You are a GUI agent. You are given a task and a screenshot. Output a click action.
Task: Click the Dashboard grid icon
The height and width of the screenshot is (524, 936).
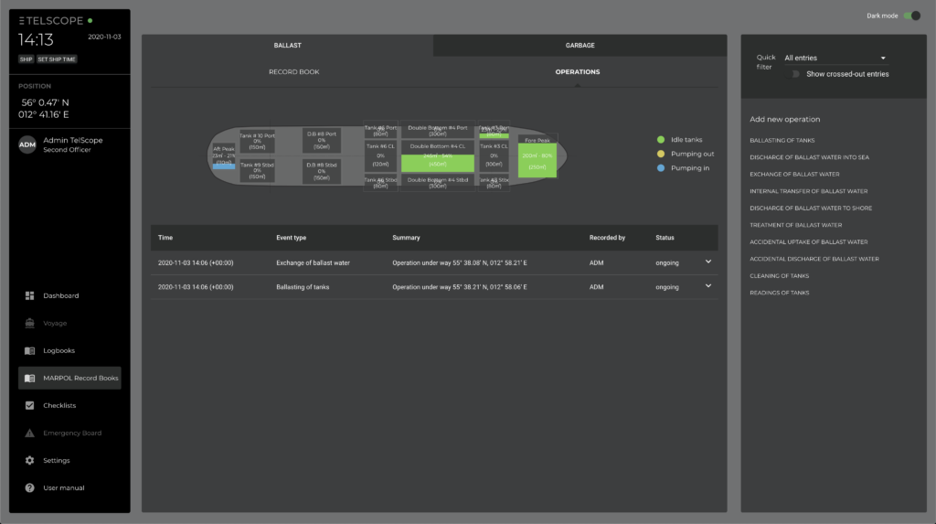[x=29, y=295]
